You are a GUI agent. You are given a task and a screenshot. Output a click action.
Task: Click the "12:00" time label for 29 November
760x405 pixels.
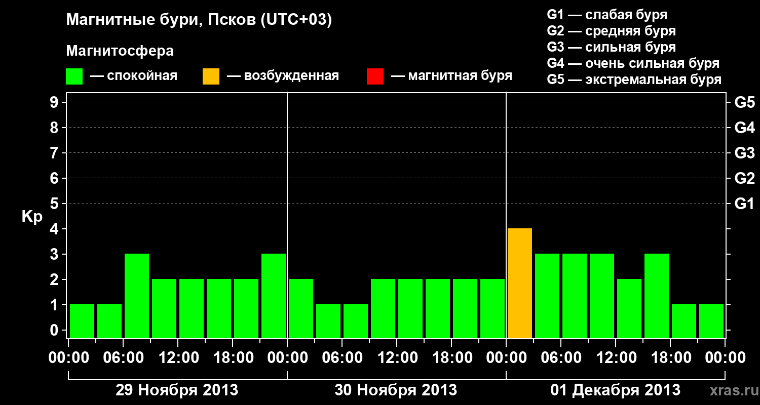click(178, 358)
